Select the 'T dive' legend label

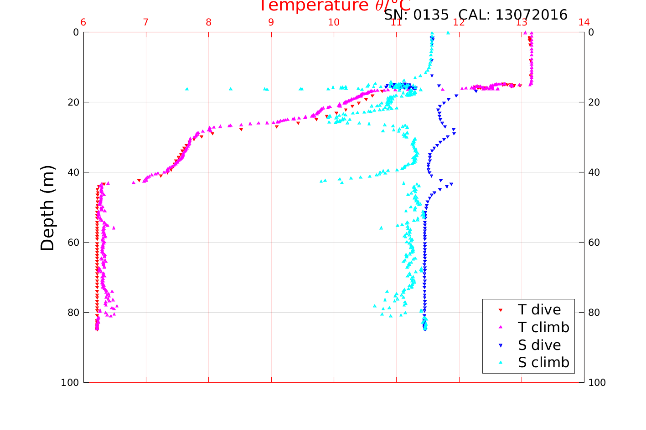(539, 310)
